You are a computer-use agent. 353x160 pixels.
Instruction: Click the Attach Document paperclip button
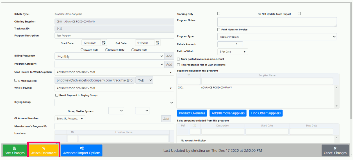pos(44,150)
